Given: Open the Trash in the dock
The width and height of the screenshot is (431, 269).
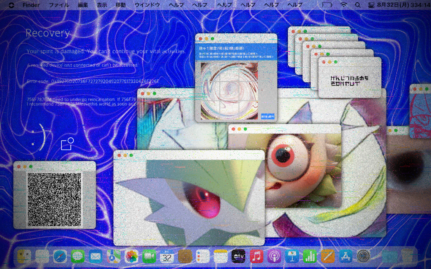Looking at the screenshot, I should [407, 256].
